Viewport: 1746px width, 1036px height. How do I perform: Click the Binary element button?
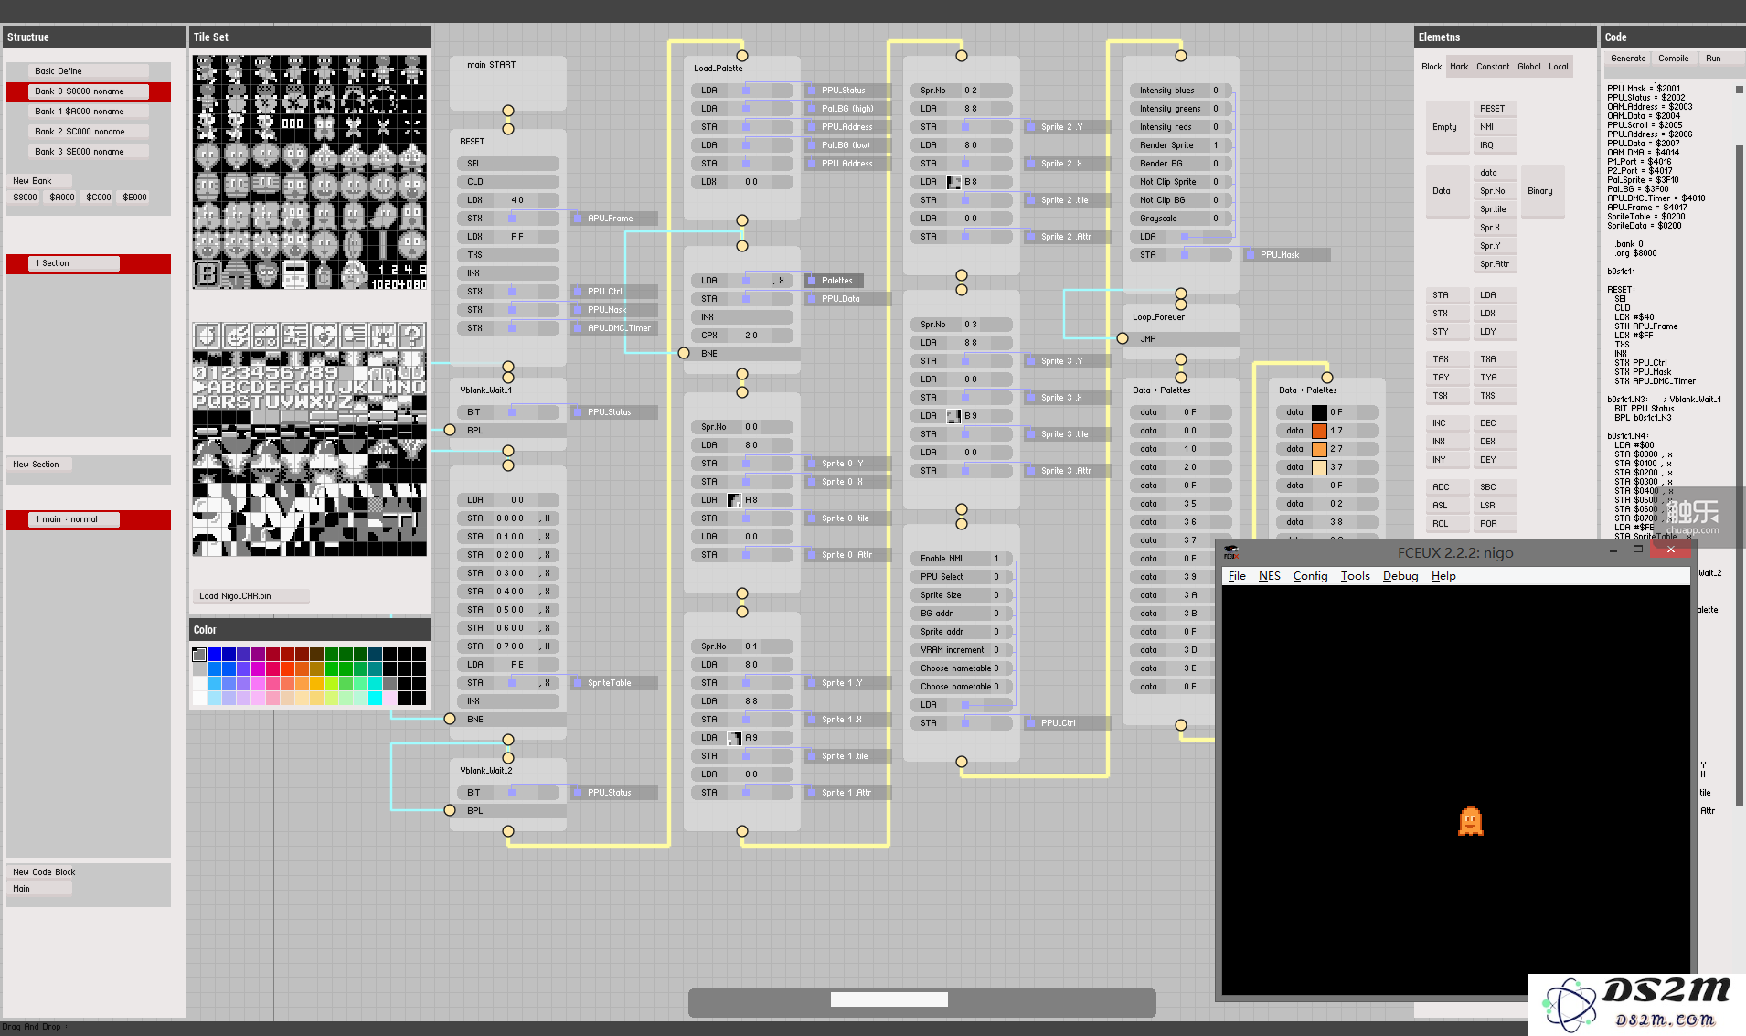pos(1541,191)
